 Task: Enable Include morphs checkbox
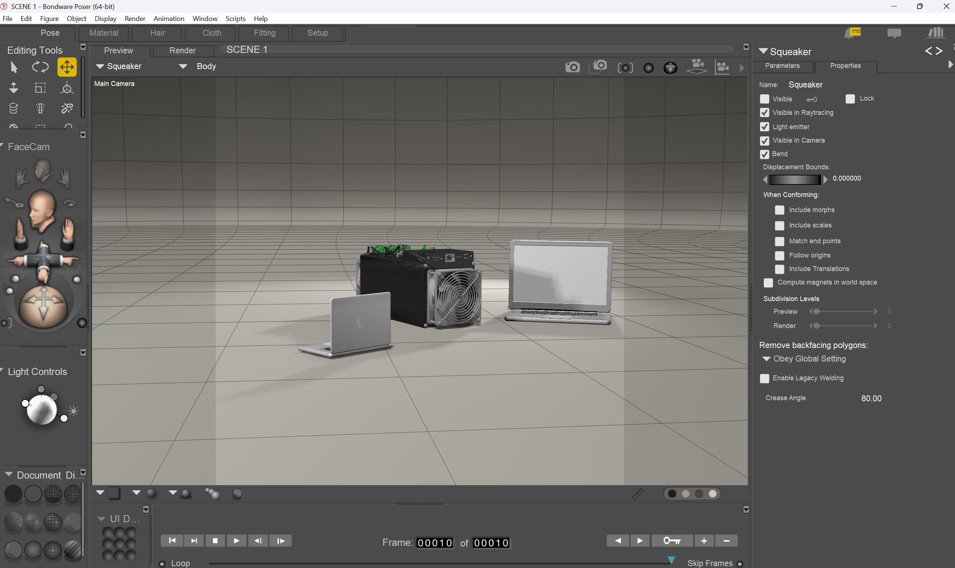coord(780,210)
